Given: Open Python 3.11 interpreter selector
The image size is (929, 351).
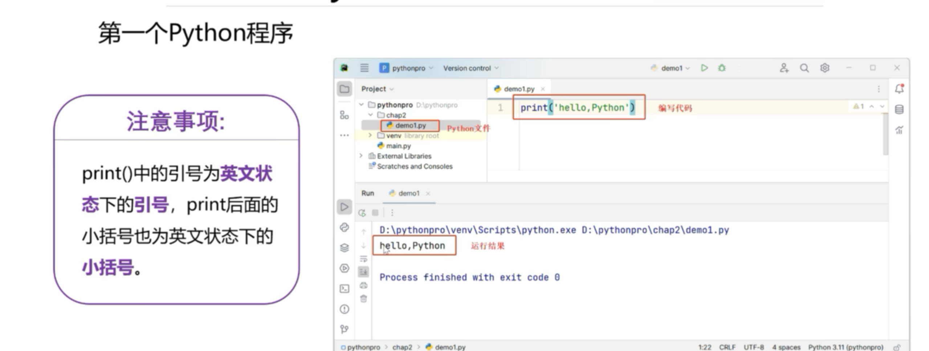Looking at the screenshot, I should pos(846,347).
